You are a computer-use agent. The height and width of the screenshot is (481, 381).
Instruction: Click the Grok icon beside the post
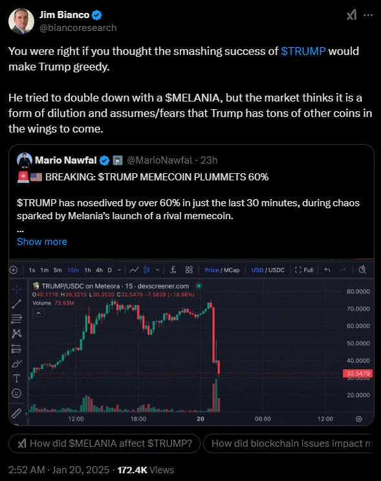click(x=351, y=15)
